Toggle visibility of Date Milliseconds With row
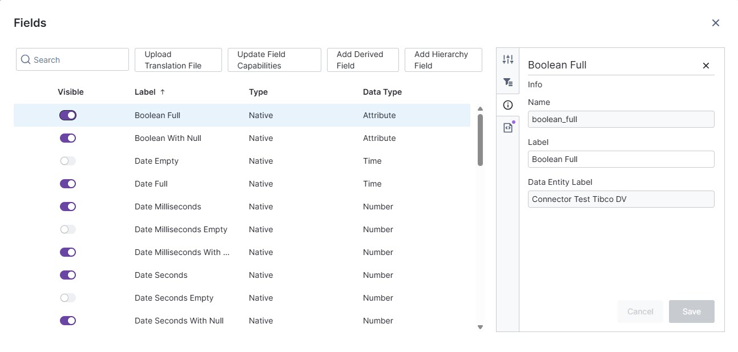This screenshot has width=738, height=352. 68,252
